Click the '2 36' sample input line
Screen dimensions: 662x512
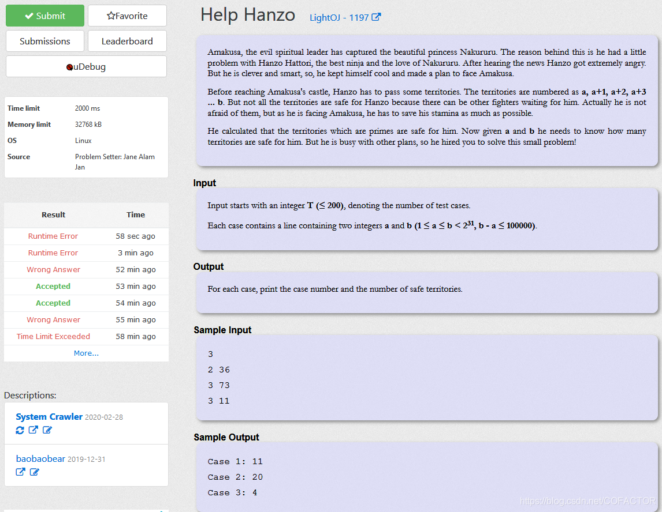pos(219,370)
